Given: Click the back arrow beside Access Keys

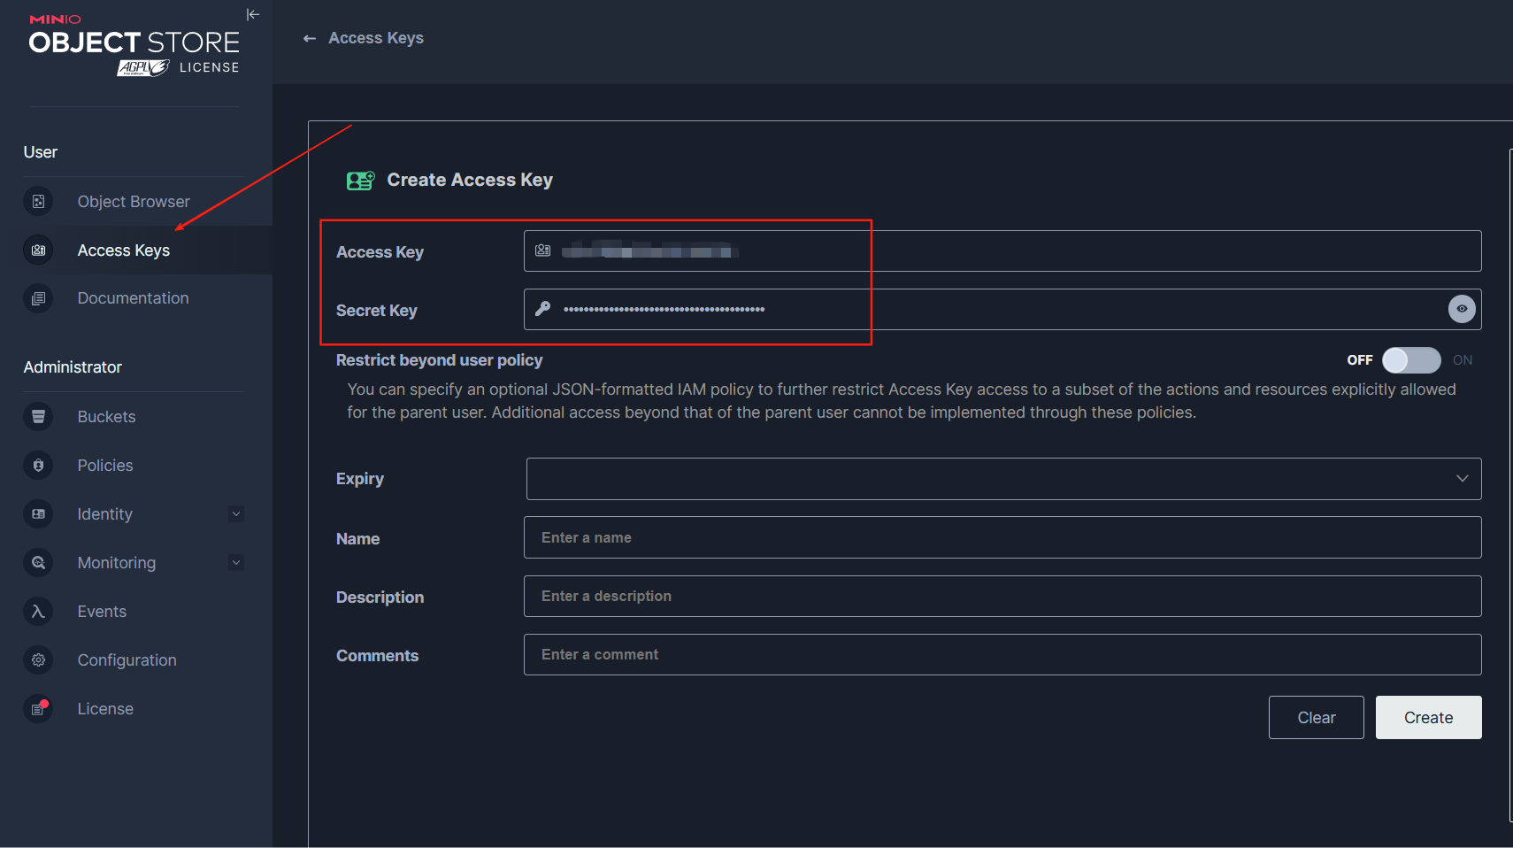Looking at the screenshot, I should point(310,38).
